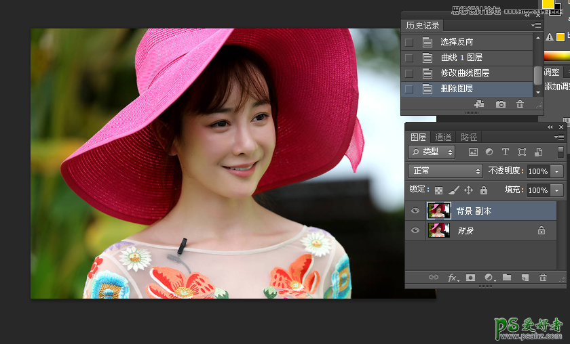Switch to the 路径 tab
The image size is (570, 344).
click(x=469, y=137)
